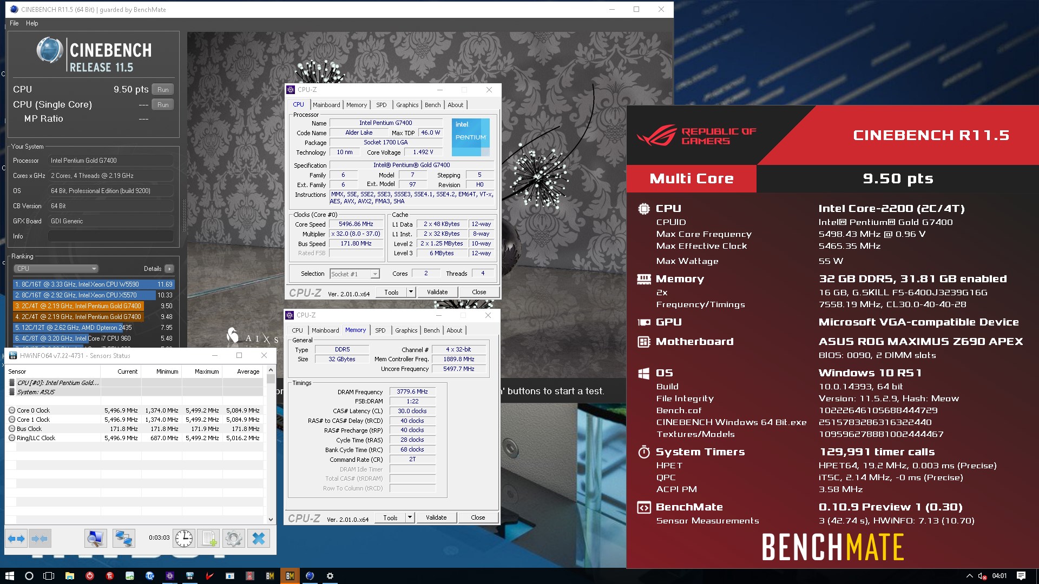Click Validate in lower CPU-Z window
This screenshot has width=1039, height=584.
coord(436,517)
